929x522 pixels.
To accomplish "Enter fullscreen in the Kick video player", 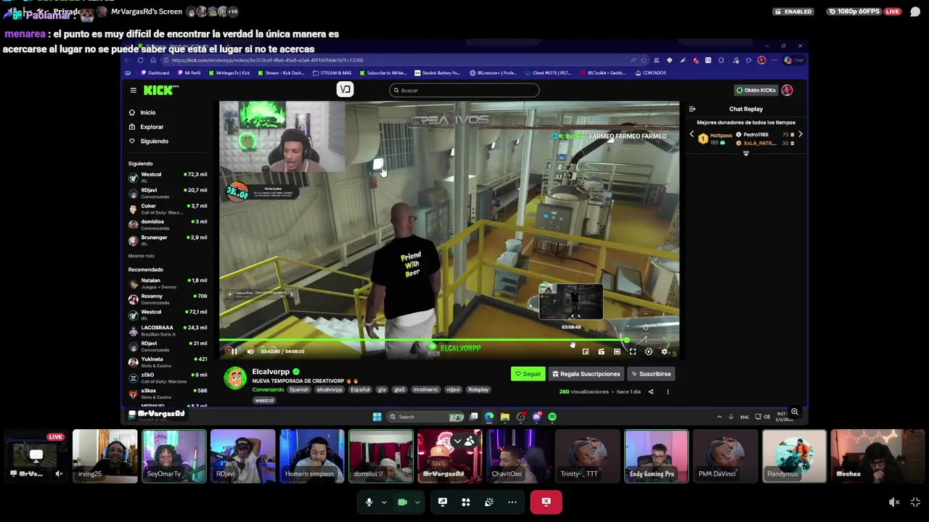I will click(633, 352).
